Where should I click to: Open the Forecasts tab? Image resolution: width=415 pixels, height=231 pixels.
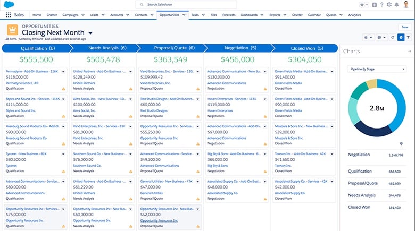tap(229, 15)
